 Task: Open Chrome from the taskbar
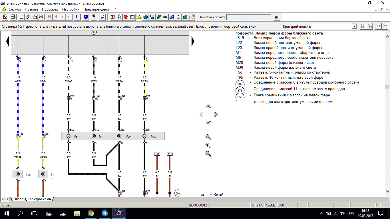[x=91, y=213]
